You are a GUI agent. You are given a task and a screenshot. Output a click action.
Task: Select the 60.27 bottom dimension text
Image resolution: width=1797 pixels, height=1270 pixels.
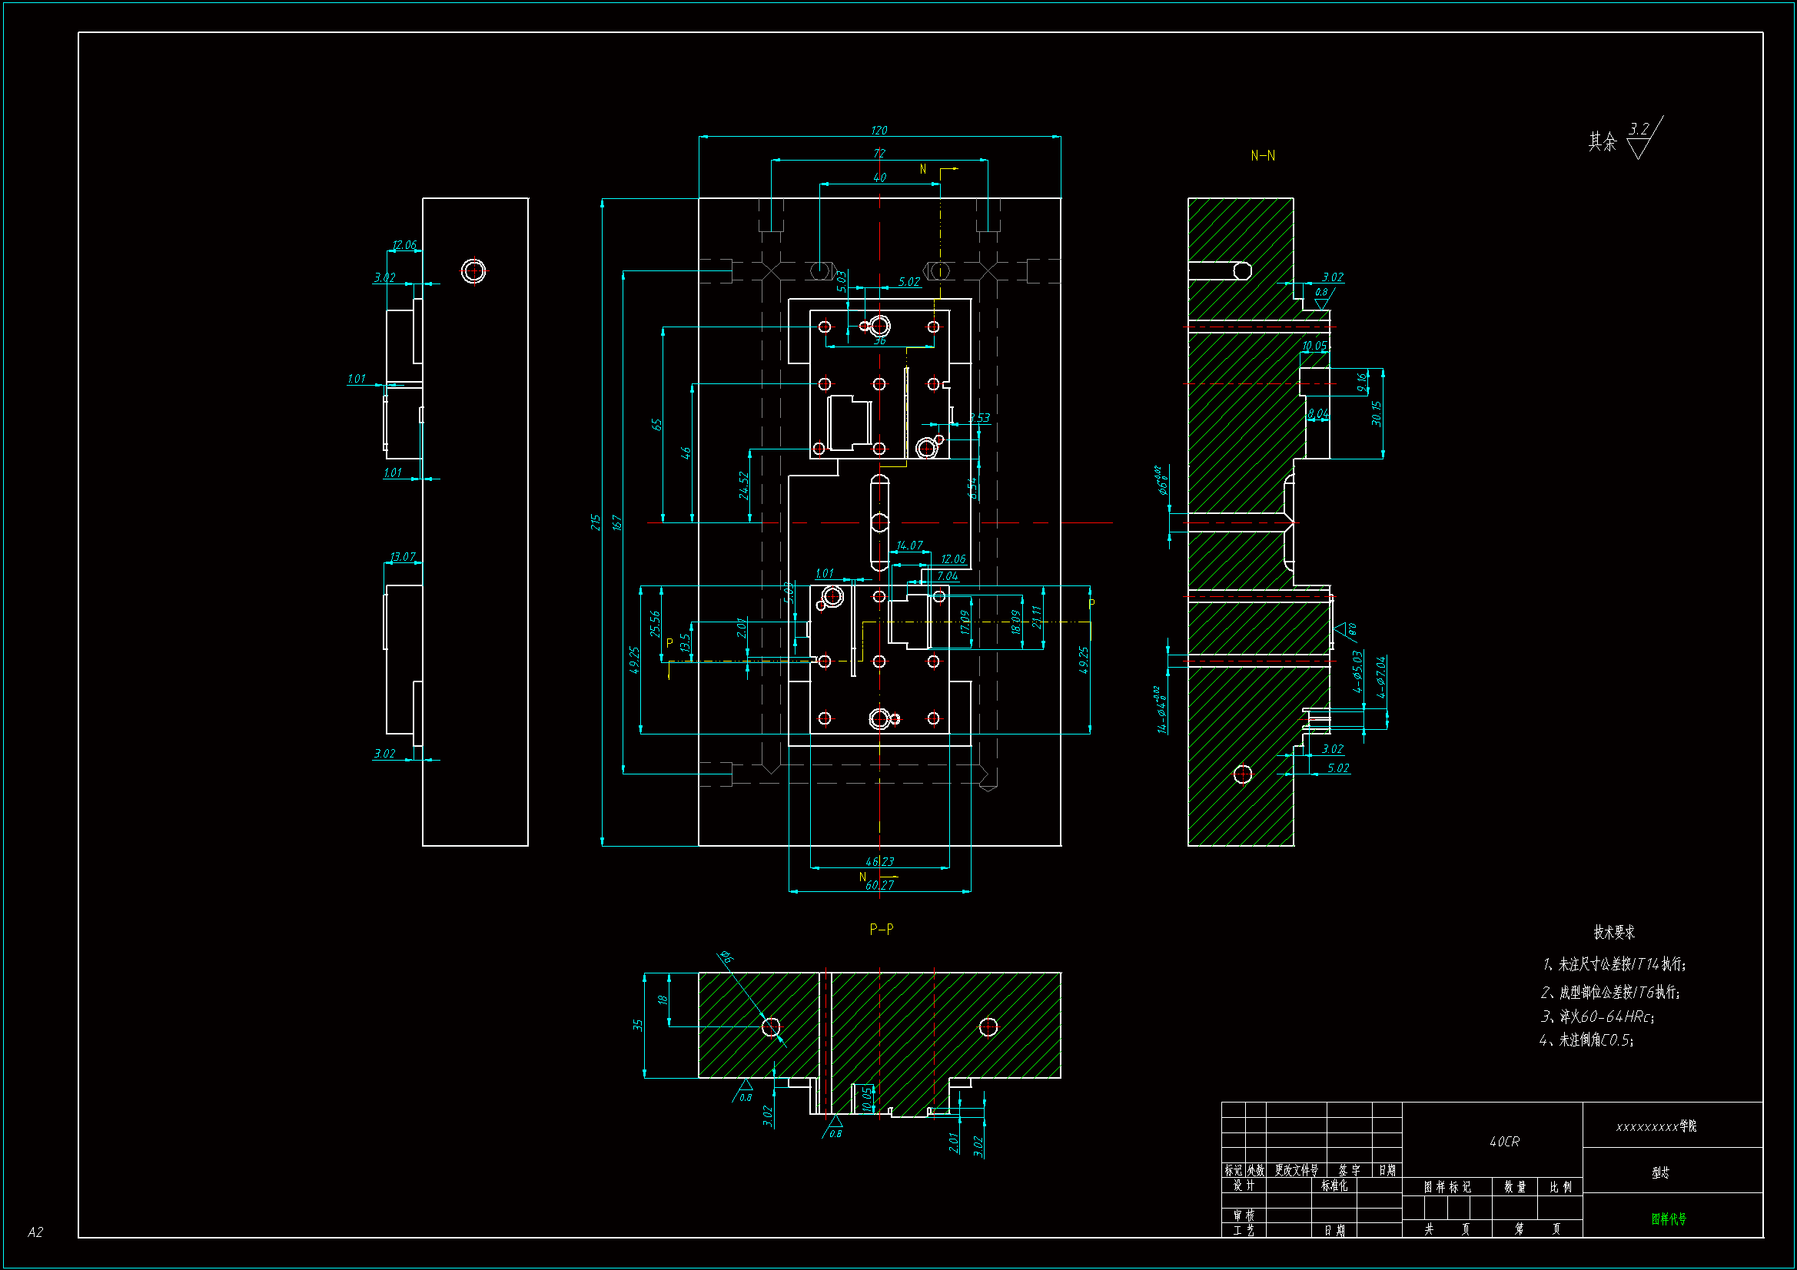[x=880, y=885]
